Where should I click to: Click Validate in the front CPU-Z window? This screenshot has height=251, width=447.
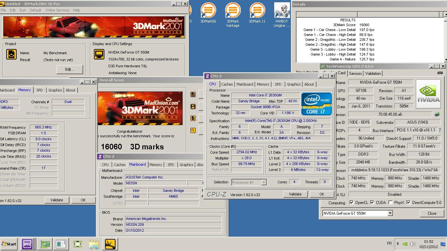(x=295, y=194)
